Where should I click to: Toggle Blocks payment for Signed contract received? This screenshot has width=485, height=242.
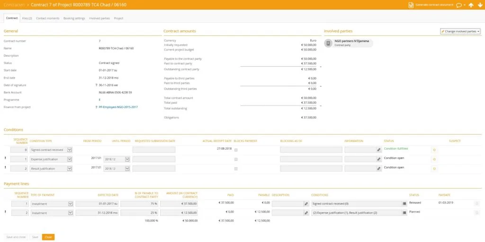point(236,150)
